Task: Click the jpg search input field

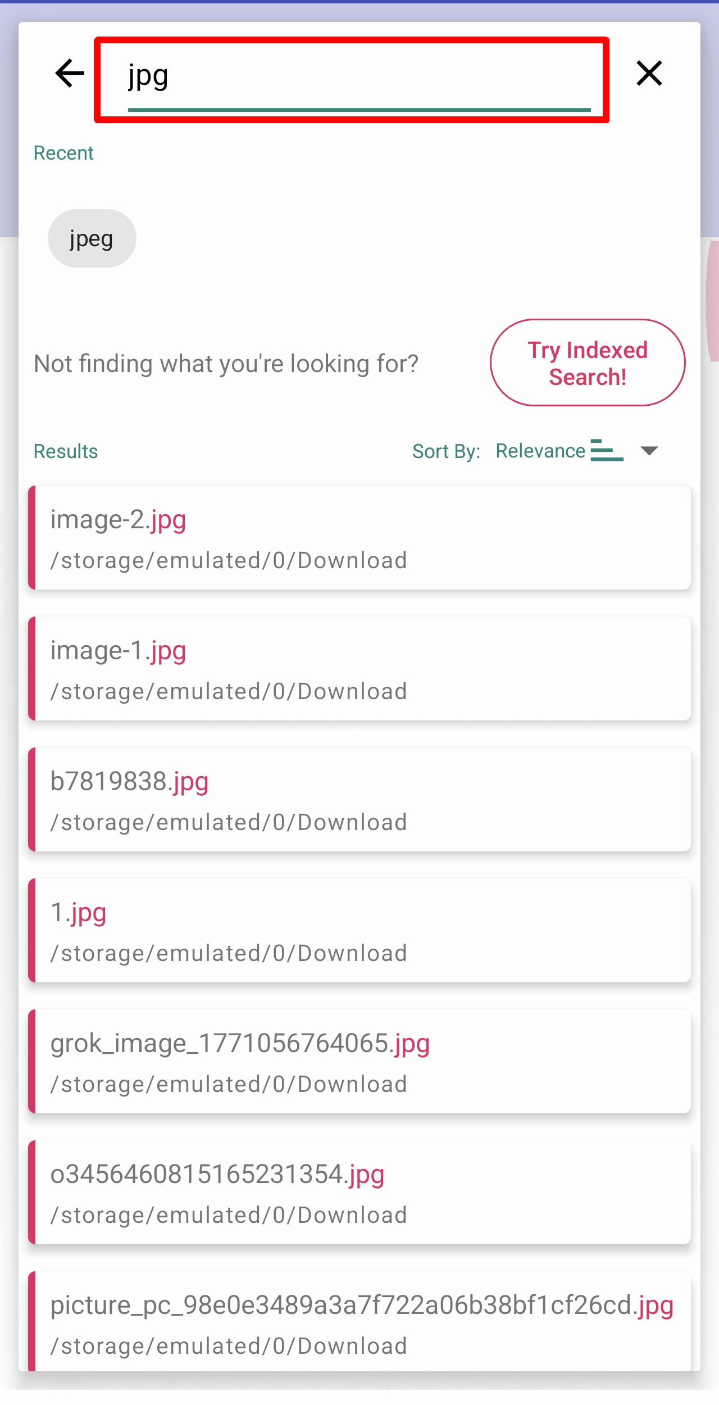Action: click(358, 78)
